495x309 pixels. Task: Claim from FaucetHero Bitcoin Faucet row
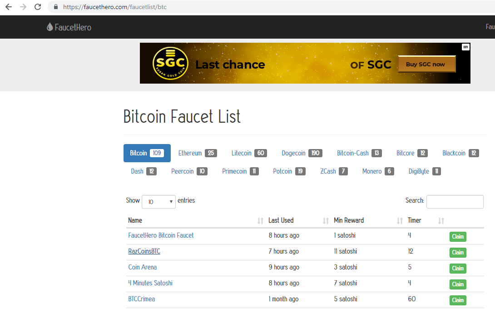coord(458,237)
